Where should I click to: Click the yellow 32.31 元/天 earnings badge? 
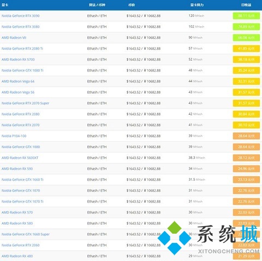click(246, 81)
